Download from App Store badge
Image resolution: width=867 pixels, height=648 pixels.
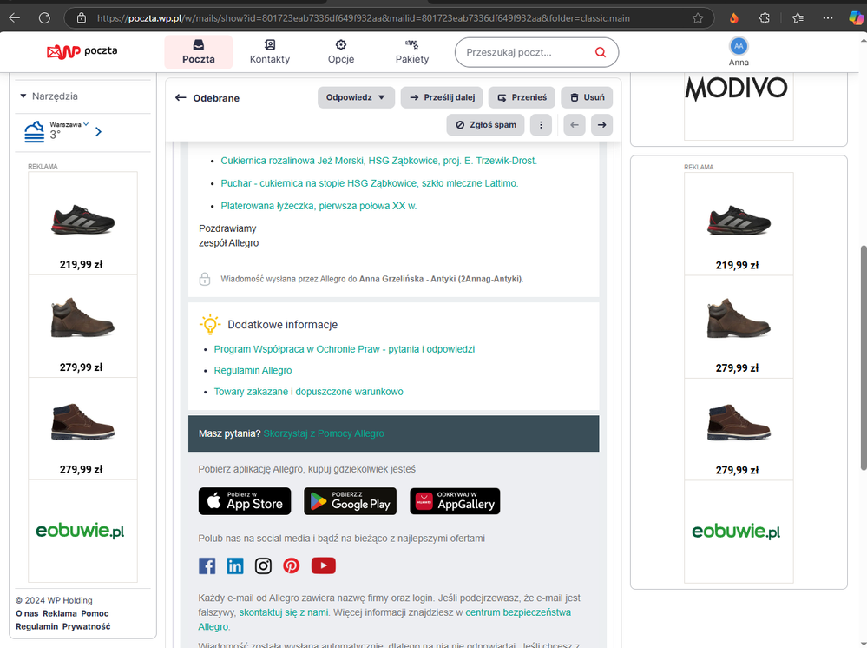245,501
